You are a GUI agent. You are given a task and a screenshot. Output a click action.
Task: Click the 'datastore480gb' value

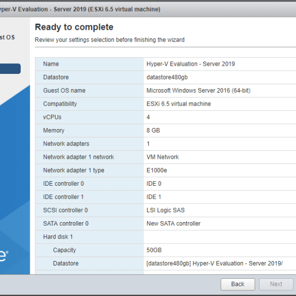[x=167, y=77]
